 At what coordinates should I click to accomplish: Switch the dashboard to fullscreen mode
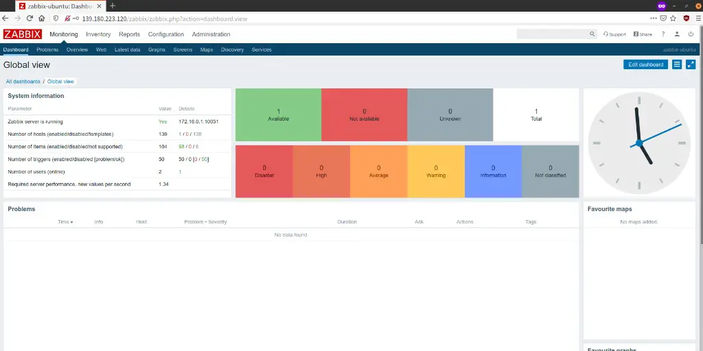tap(691, 64)
